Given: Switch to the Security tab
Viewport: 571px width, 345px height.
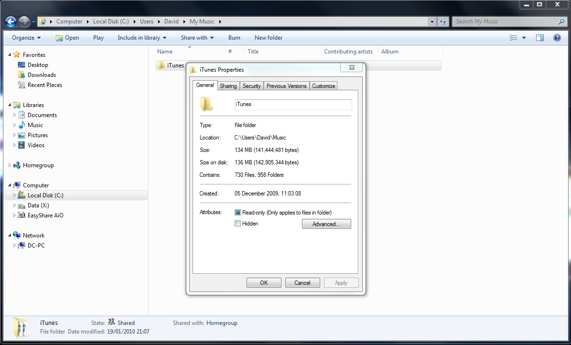Looking at the screenshot, I should [252, 86].
